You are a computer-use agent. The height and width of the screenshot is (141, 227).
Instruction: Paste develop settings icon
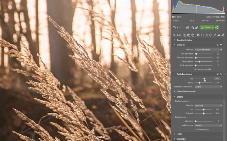pyautogui.click(x=189, y=35)
